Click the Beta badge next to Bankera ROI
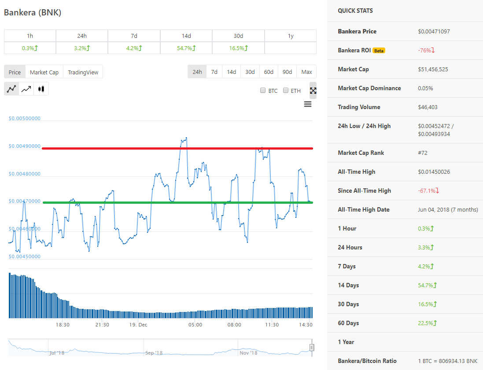 [379, 51]
